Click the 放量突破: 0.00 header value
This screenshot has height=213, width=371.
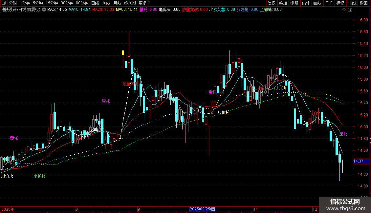pyautogui.click(x=195, y=10)
